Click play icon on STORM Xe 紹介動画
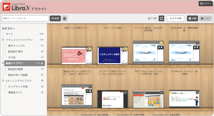The image size is (214, 116). pyautogui.click(x=197, y=92)
